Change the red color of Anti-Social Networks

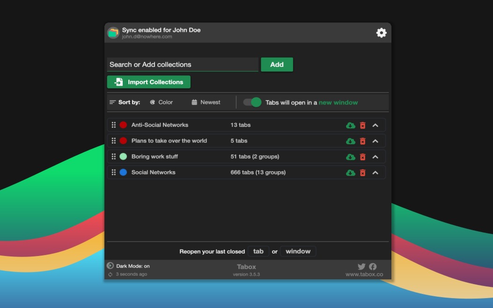tap(123, 125)
